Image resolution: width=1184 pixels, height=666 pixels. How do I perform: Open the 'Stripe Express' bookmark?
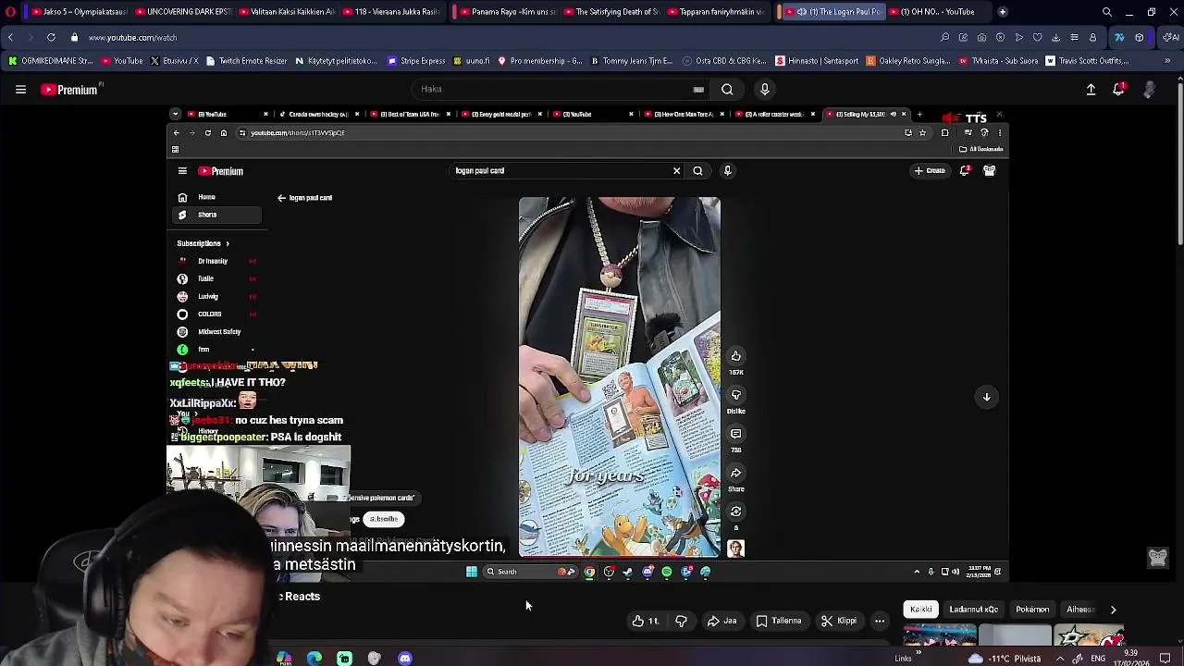coord(417,61)
